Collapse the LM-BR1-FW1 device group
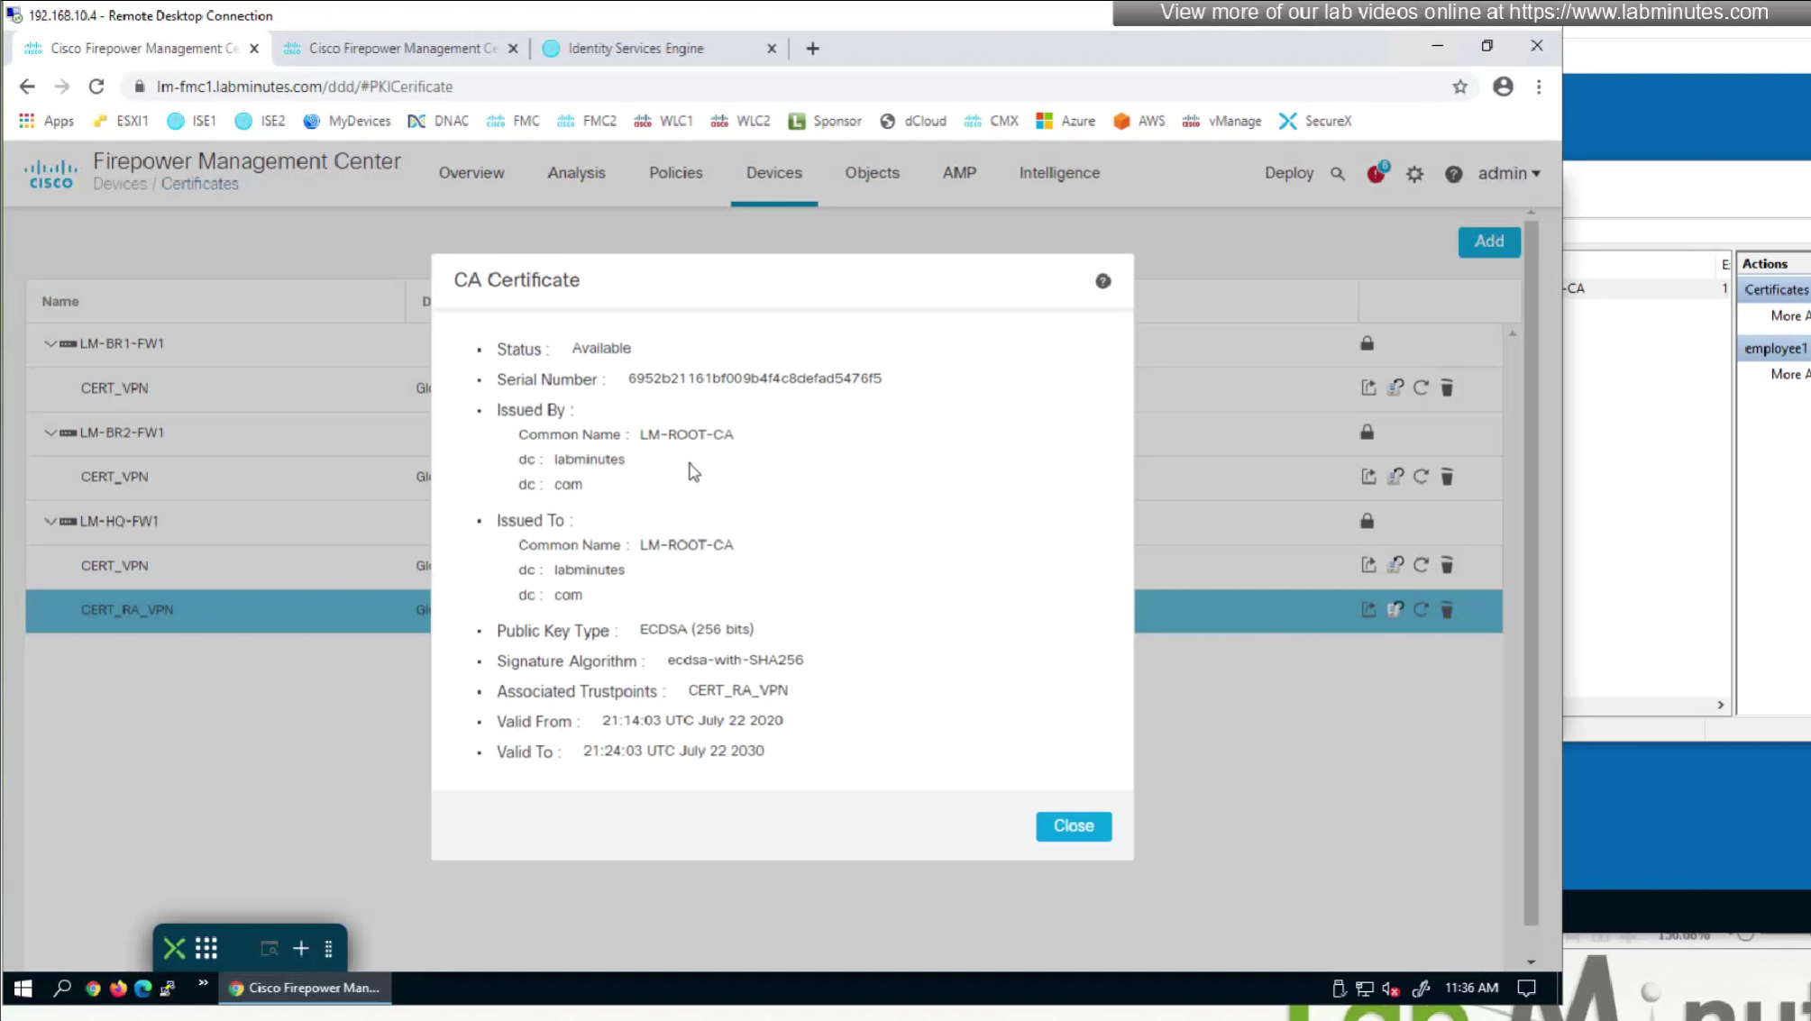 click(x=50, y=343)
